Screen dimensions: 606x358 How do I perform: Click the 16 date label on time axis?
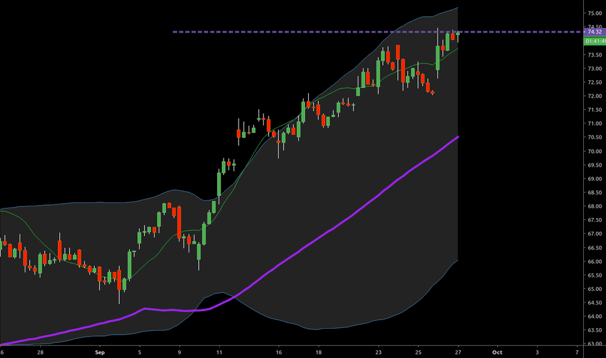(279, 352)
